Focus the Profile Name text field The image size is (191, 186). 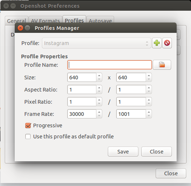tap(110, 65)
